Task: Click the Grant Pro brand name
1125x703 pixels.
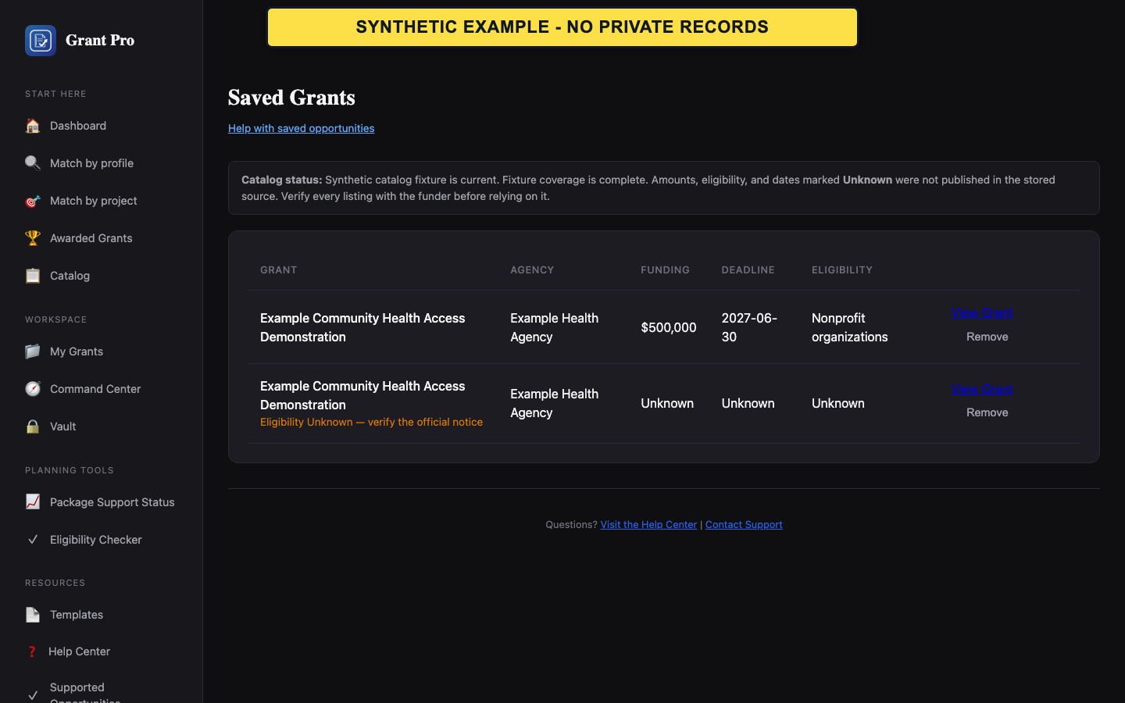Action: 100,41
